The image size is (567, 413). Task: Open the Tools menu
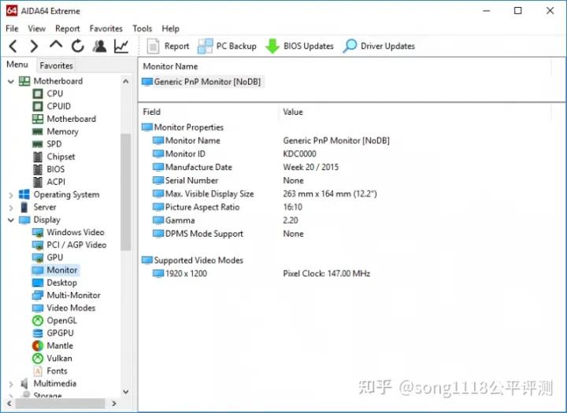point(143,28)
